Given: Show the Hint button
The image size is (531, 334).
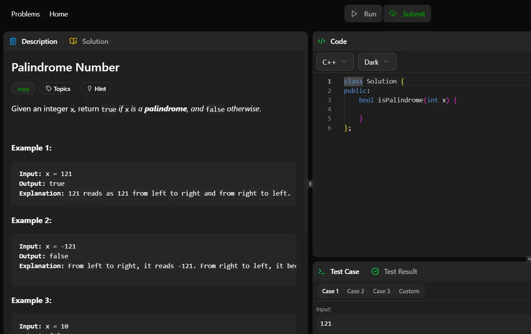Looking at the screenshot, I should coord(96,89).
